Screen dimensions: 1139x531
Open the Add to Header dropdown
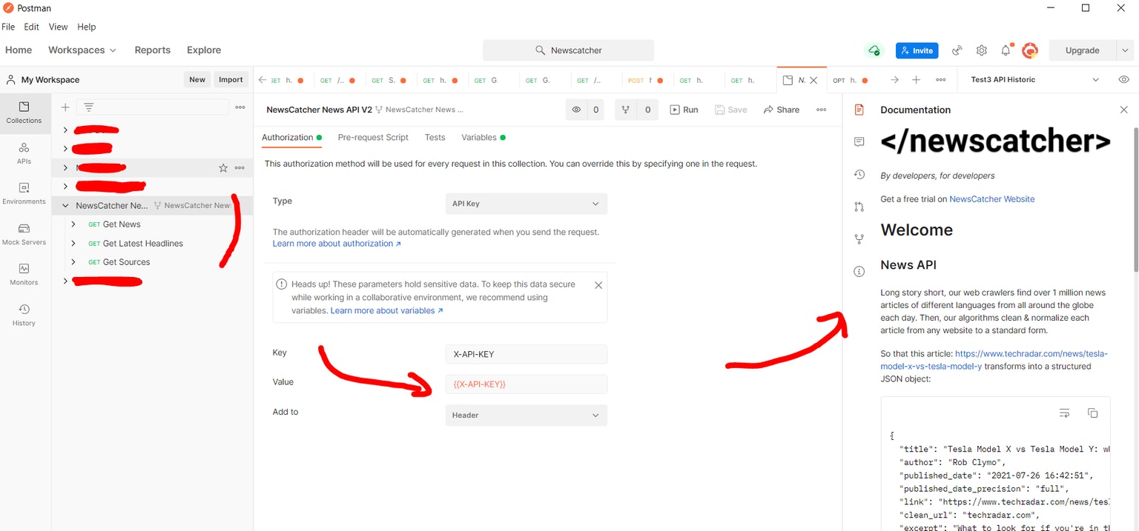click(x=526, y=415)
